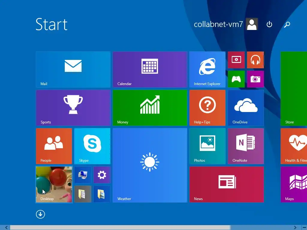Open the Xbox Games tile
The image size is (307, 230).
(x=236, y=79)
